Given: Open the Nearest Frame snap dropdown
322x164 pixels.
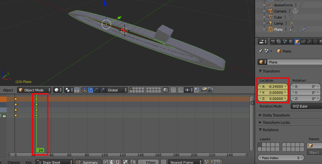Looking at the screenshot, I should point(185,162).
